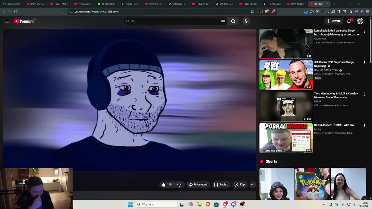
Task: Open a new browser tab
Action: (x=335, y=4)
